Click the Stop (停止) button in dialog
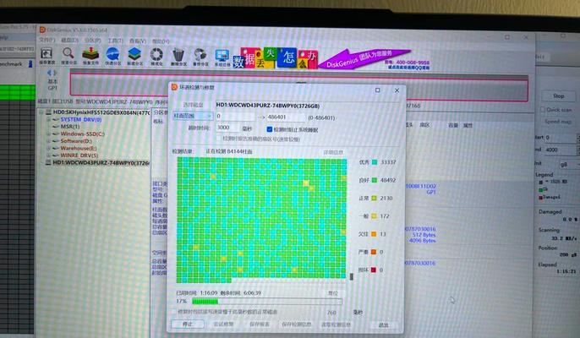Screen dimensions: 580x338 tap(188, 324)
